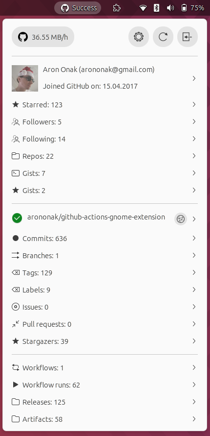
Task: Expand the Starred: 123 row chevron
Action: pyautogui.click(x=194, y=104)
